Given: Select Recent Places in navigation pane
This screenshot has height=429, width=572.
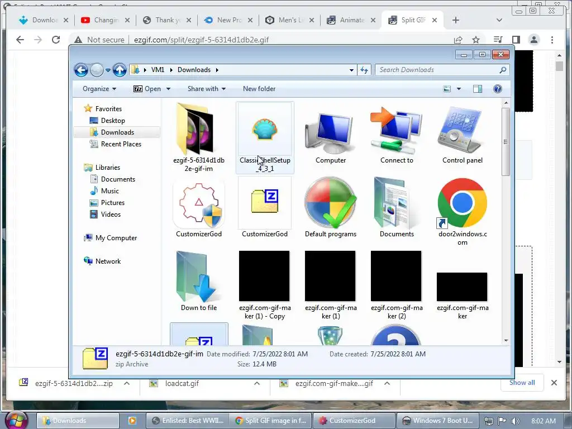Looking at the screenshot, I should coord(121,144).
